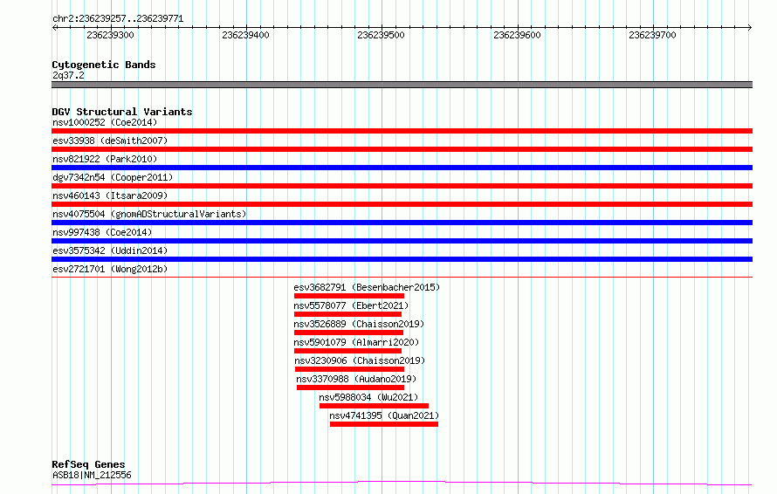The width and height of the screenshot is (777, 494).
Task: Click the DGV Structural Variants track title
Action: coord(122,112)
